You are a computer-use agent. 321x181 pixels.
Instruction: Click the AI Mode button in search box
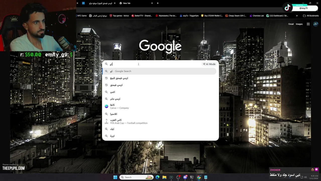click(x=209, y=64)
